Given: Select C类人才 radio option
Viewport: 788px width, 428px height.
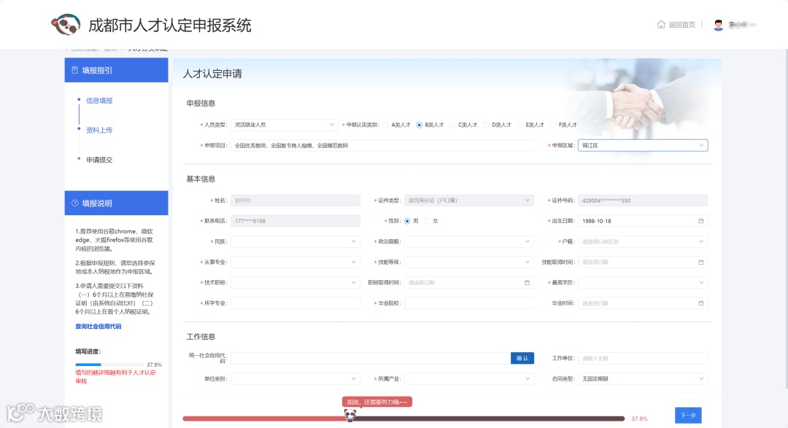Looking at the screenshot, I should [452, 125].
